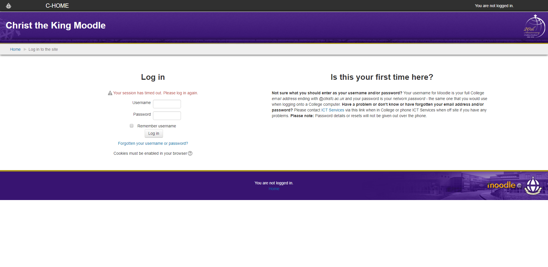
Task: Click the Log in button
Action: [x=154, y=133]
